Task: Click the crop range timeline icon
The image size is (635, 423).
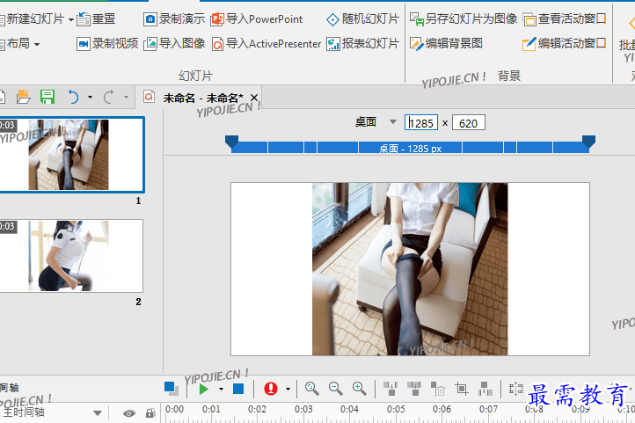Action: 461,389
